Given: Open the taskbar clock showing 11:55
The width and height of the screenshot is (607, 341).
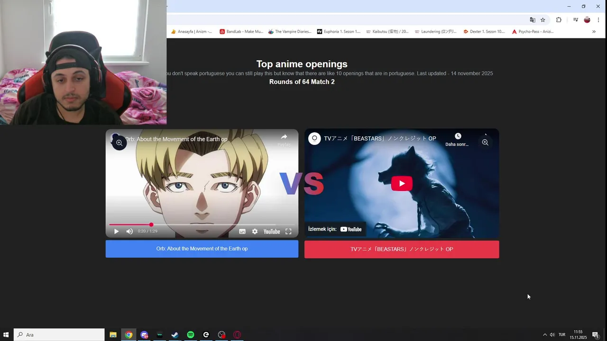Looking at the screenshot, I should [578, 335].
